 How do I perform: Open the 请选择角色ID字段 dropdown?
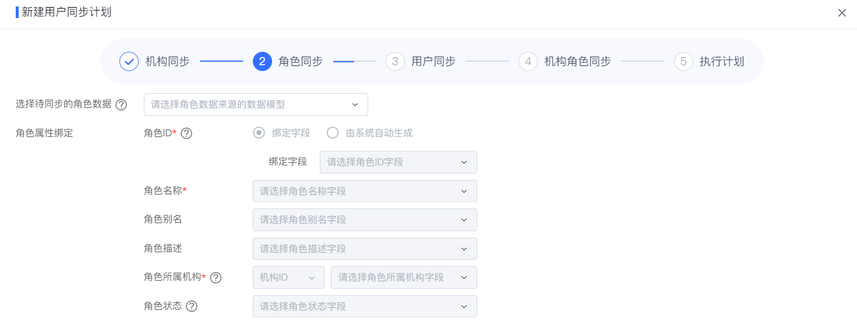tap(398, 162)
